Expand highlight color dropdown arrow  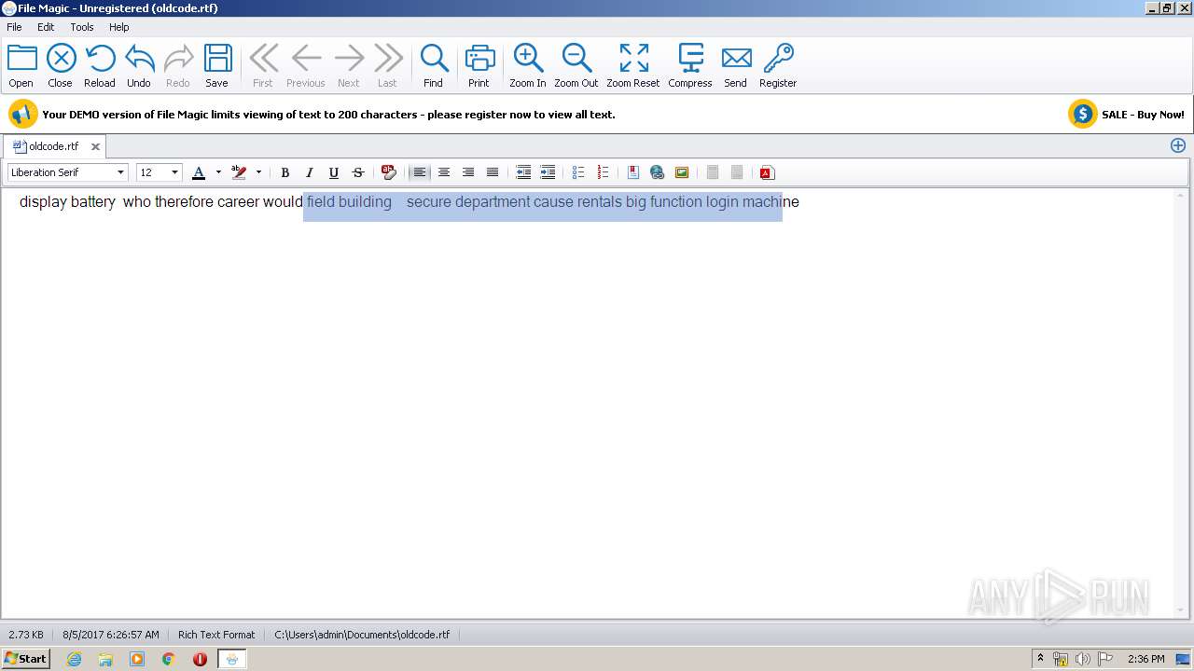tap(258, 172)
